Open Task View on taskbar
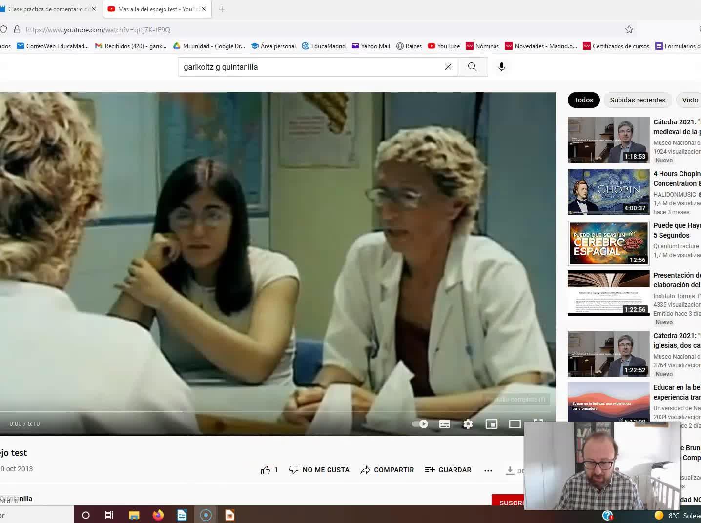Image resolution: width=701 pixels, height=523 pixels. coord(109,515)
